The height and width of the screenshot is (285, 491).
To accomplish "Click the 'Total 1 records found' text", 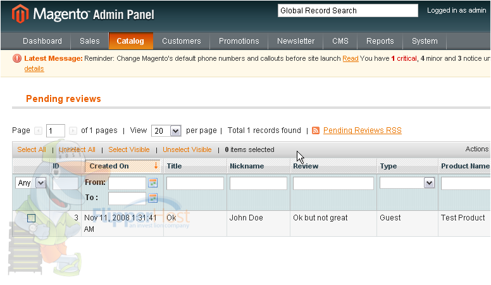I will tap(264, 130).
